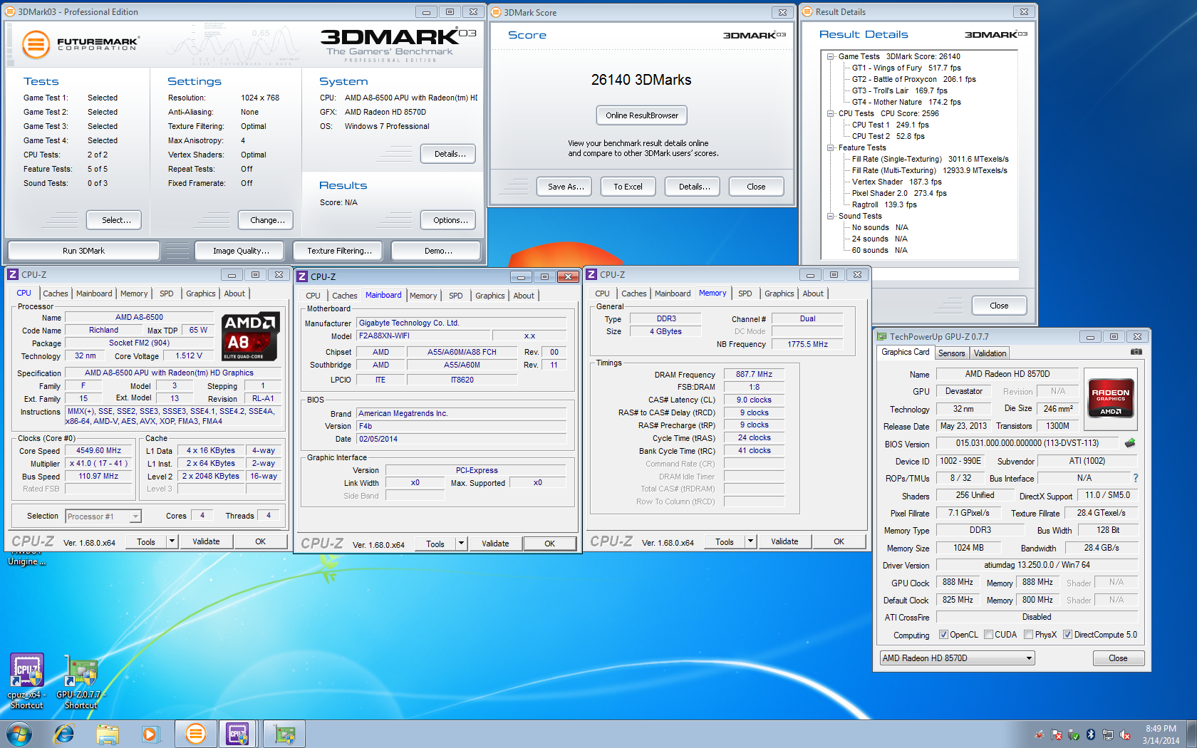The image size is (1197, 748).
Task: Switch to CPU-Z taskbar button
Action: [238, 734]
